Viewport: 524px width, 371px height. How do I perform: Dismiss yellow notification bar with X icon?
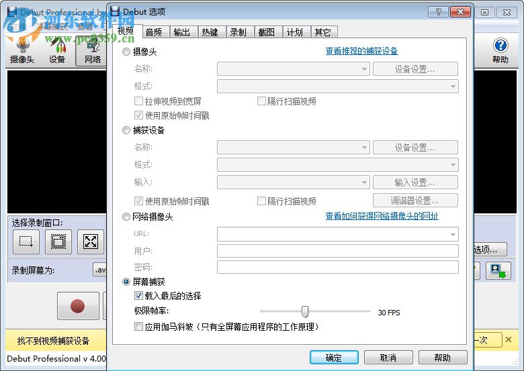click(509, 339)
